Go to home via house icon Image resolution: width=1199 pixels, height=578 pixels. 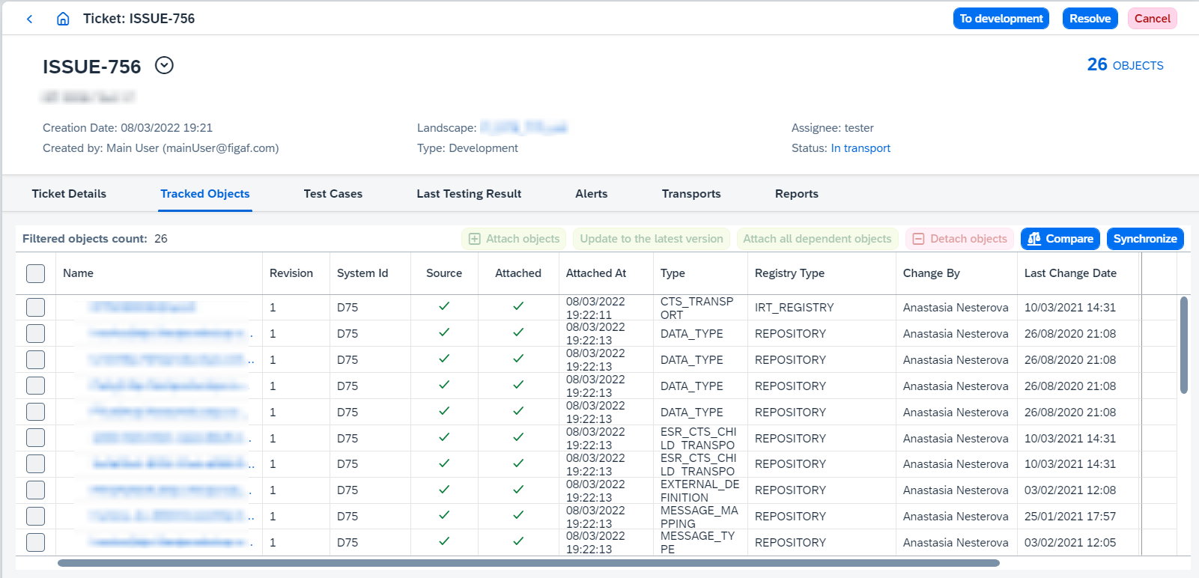coord(64,19)
